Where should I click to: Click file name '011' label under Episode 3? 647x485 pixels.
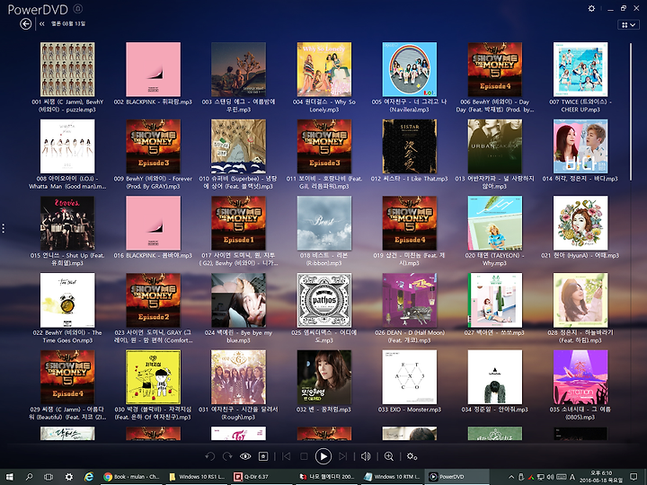[x=324, y=182]
